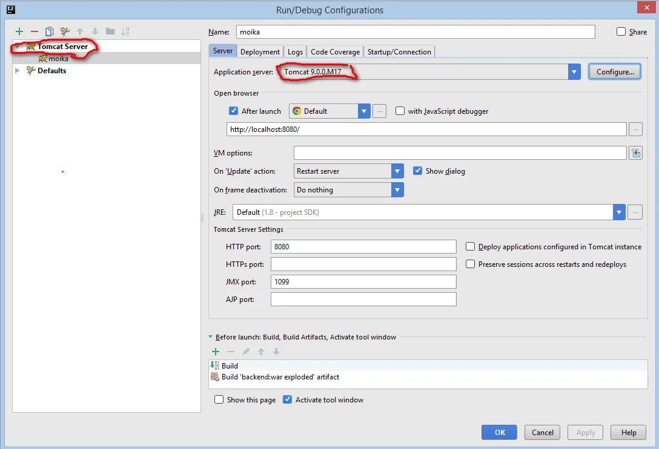Expand the VM options editor icon

(x=636, y=153)
